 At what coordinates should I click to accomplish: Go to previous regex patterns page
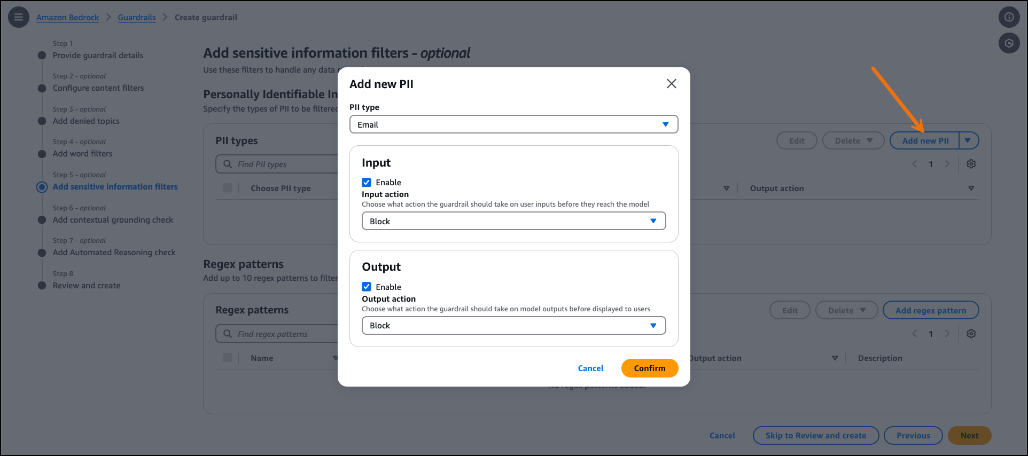(x=915, y=334)
